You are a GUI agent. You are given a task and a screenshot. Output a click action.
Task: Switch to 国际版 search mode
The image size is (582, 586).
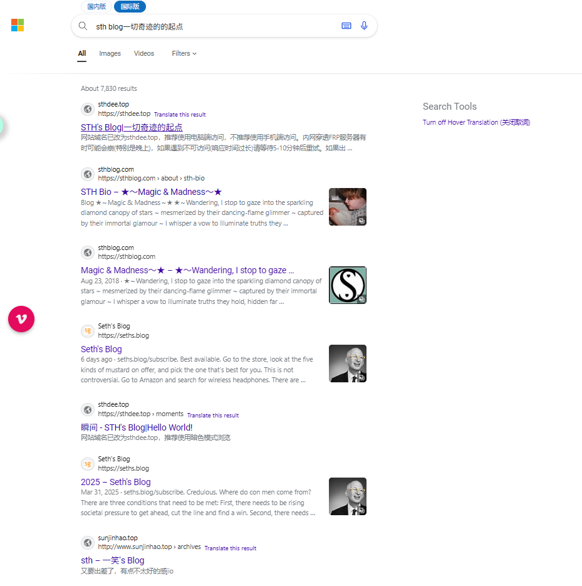click(130, 6)
